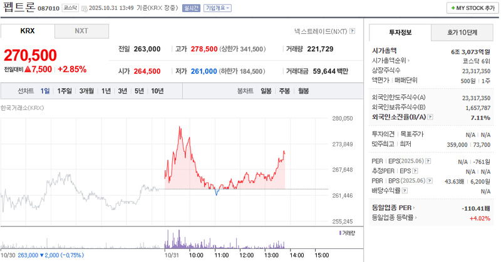Click the 동일업종 등락률 value +4.02%
The height and width of the screenshot is (262, 501).
480,219
